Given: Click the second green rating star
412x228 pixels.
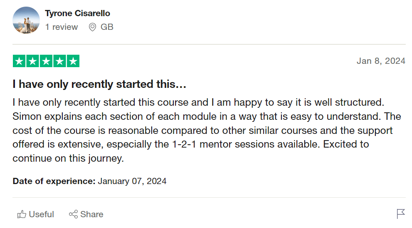Looking at the screenshot, I should pos(33,61).
